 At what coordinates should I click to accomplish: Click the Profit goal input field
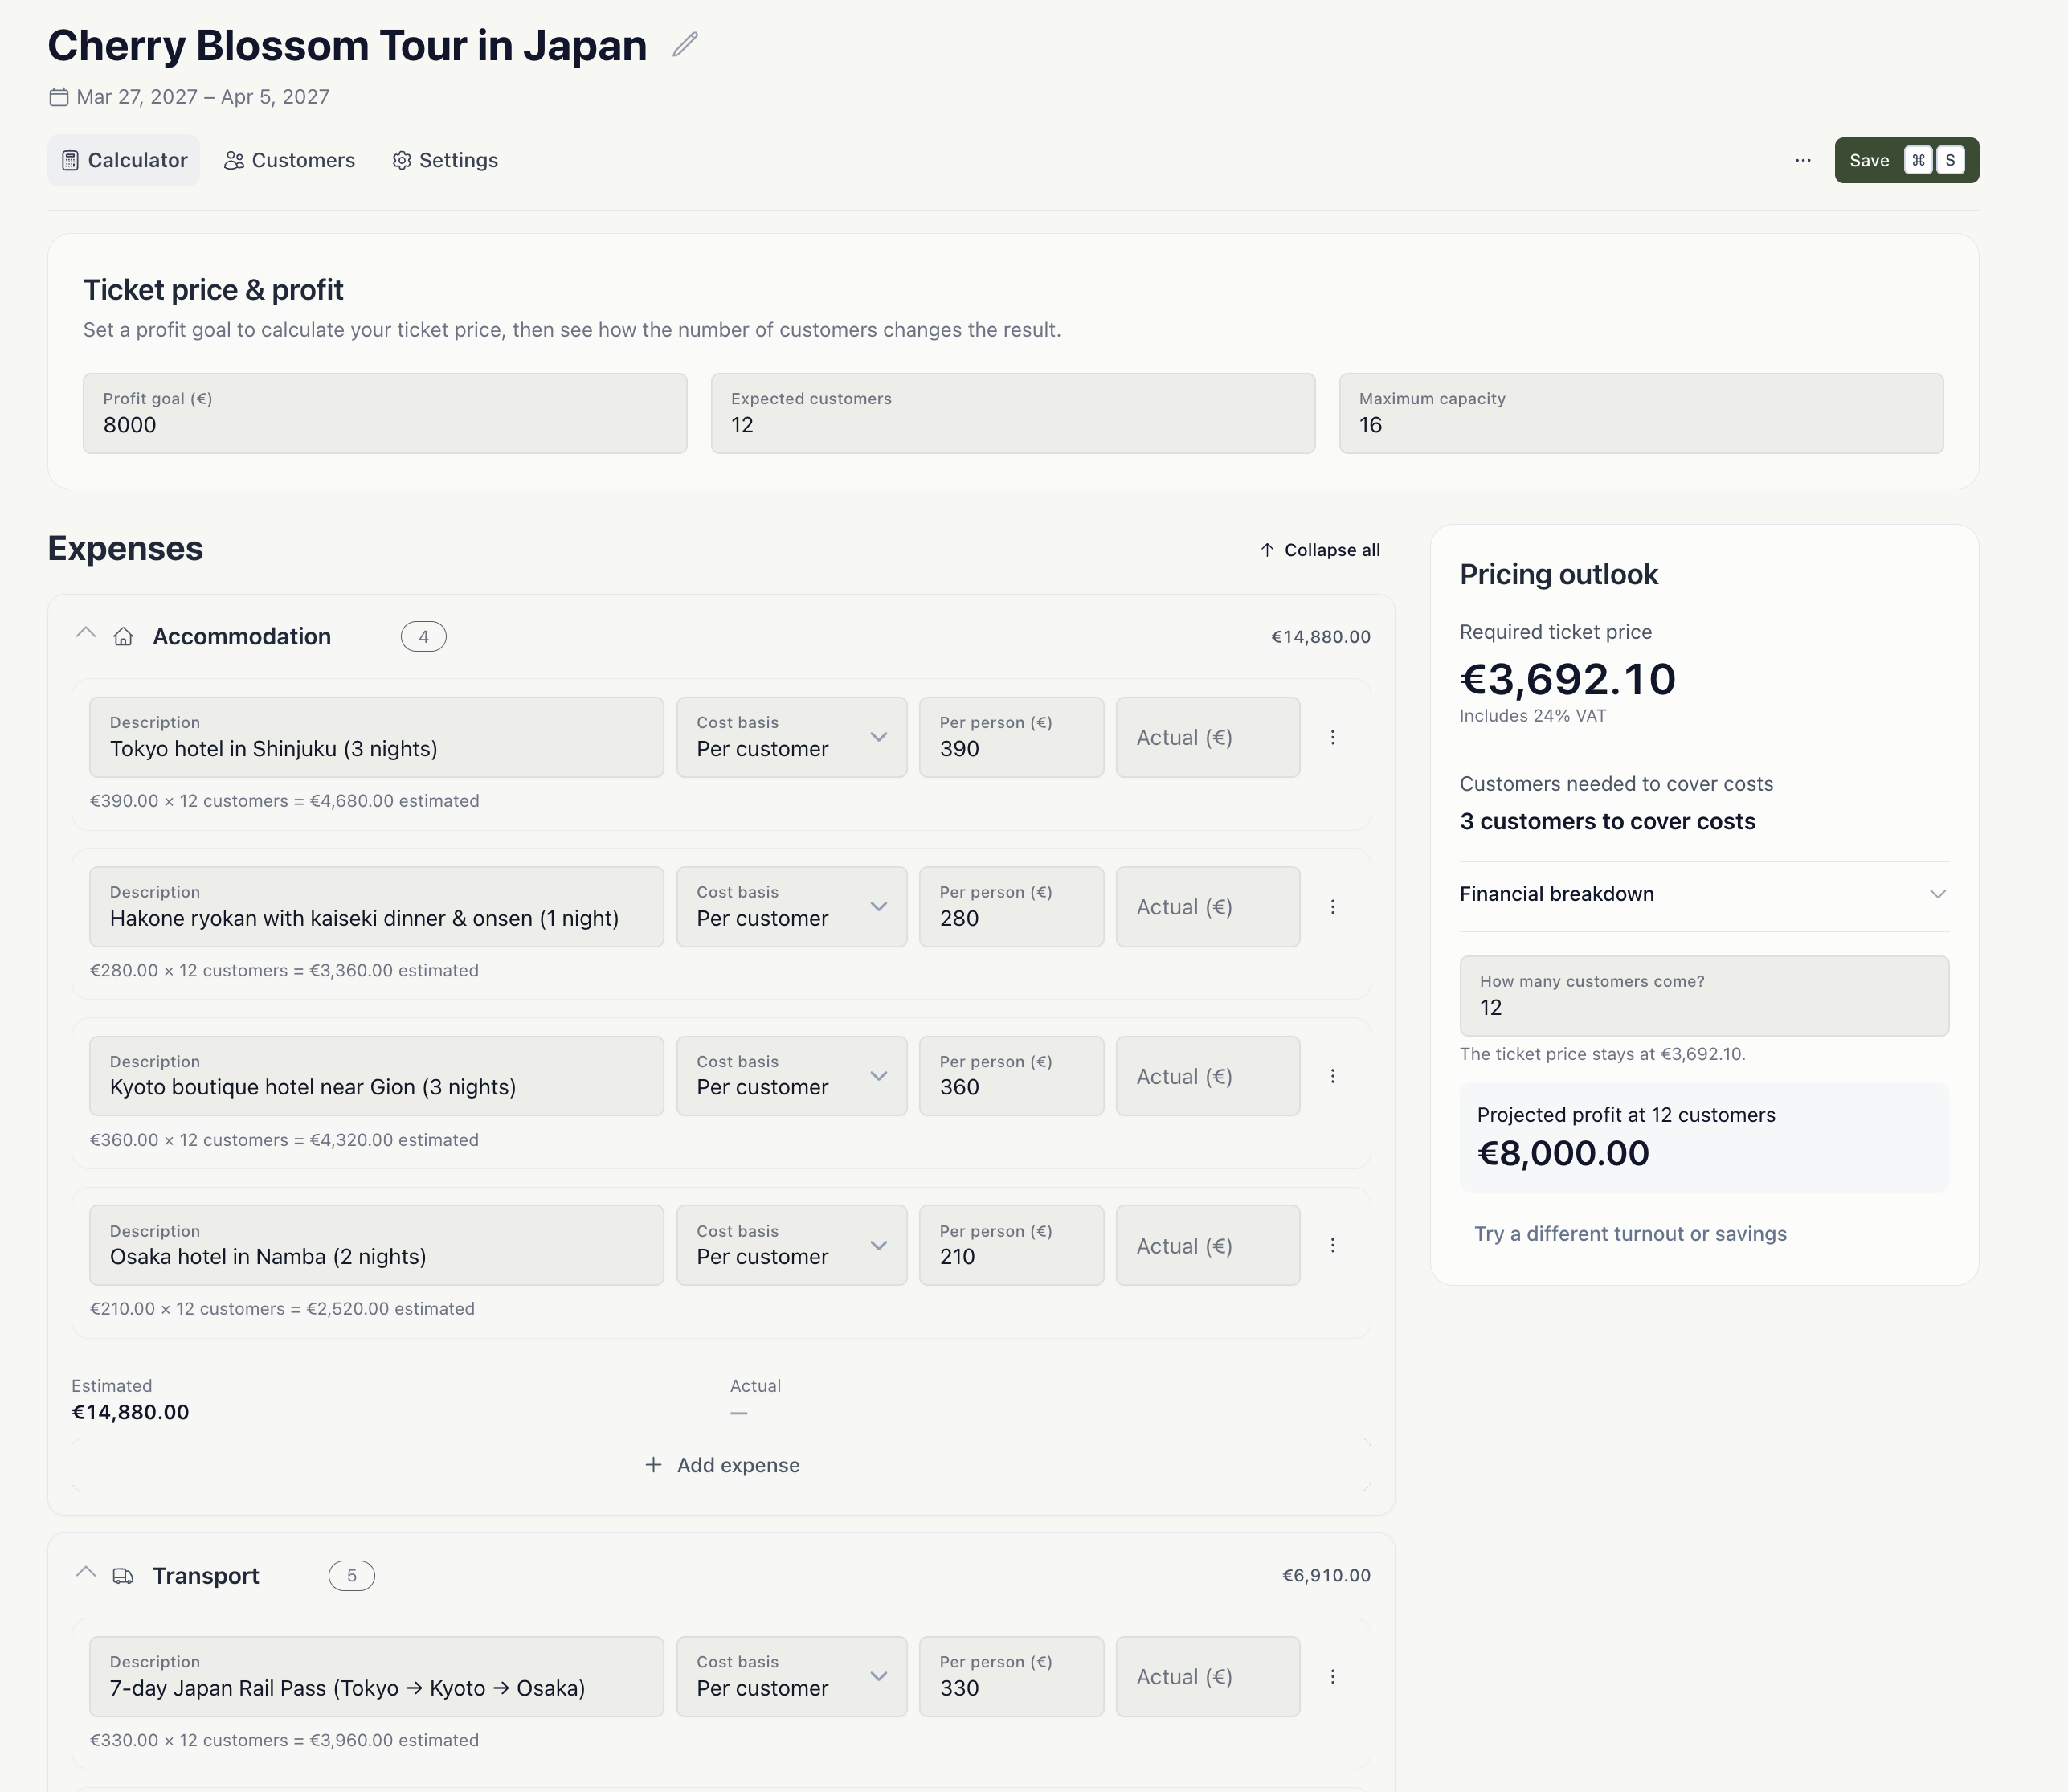[x=385, y=413]
